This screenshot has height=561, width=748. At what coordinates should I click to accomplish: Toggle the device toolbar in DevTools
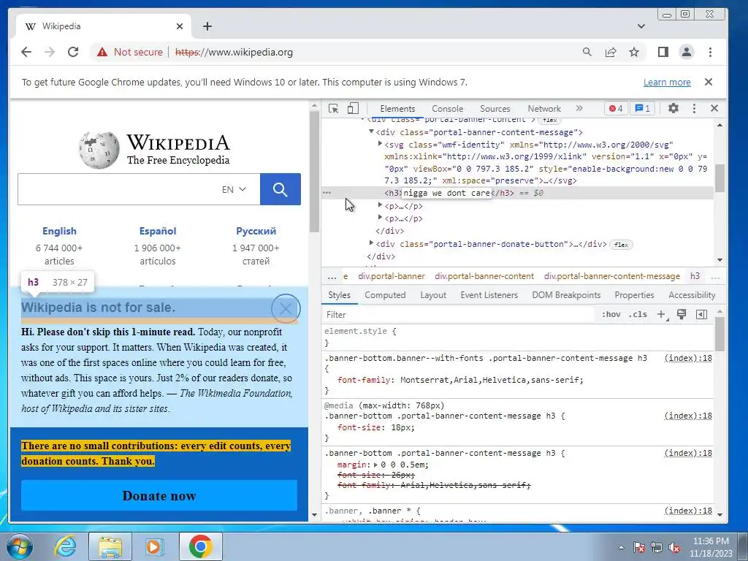tap(353, 108)
